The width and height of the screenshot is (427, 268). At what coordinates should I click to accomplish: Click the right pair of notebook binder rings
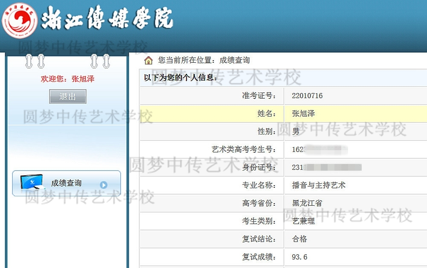pos(100,61)
